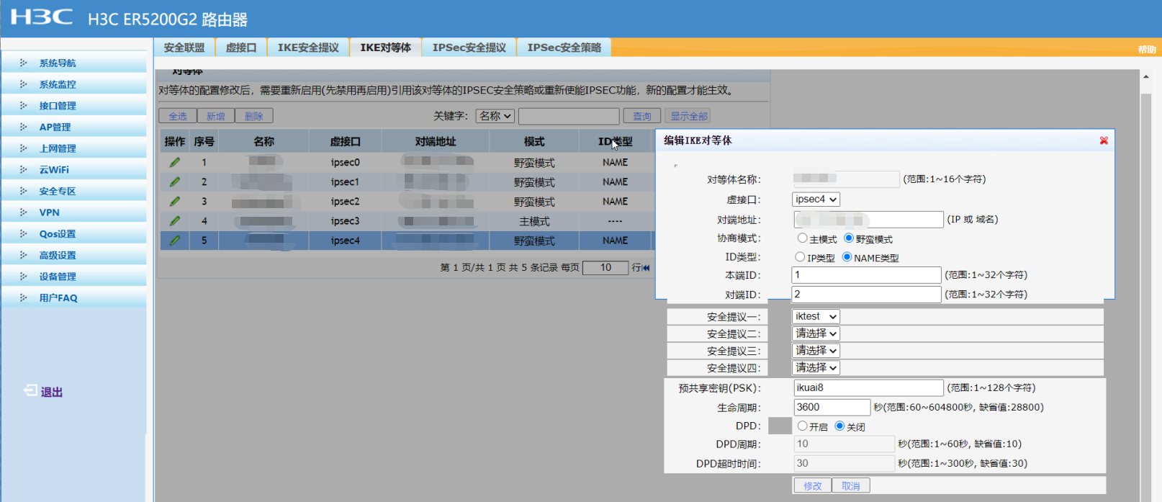Click the arrow icon beside 用户FAQ
1162x502 pixels.
point(23,297)
